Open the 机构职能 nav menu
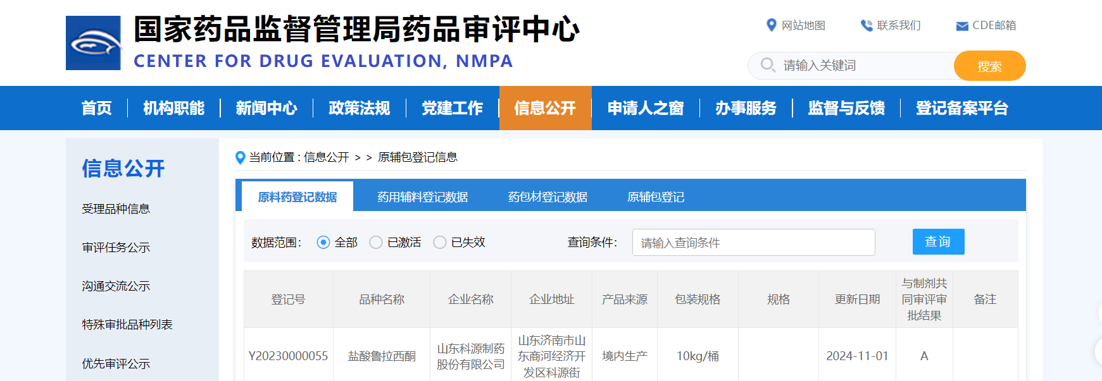1102x381 pixels. [x=174, y=108]
